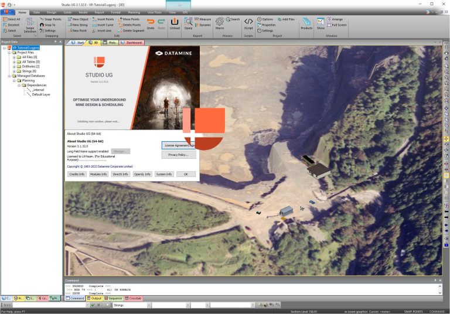
Task: Activate Swipe Selection tool
Action: (30, 25)
